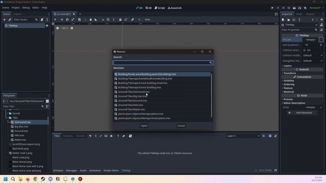Click the Search field in Resource dialog
The image size is (326, 183).
pos(163,63)
